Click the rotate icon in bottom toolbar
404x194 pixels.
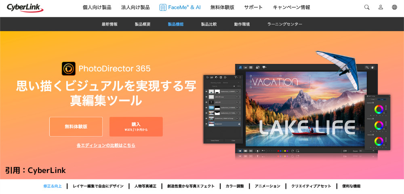292,151
